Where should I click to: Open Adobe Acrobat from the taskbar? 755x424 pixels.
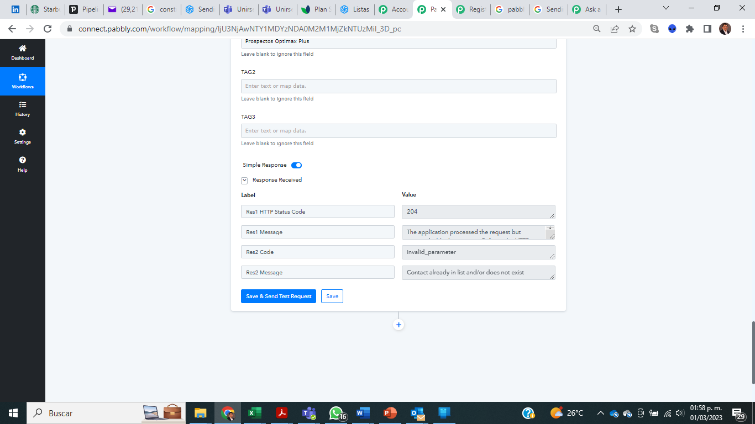282,413
